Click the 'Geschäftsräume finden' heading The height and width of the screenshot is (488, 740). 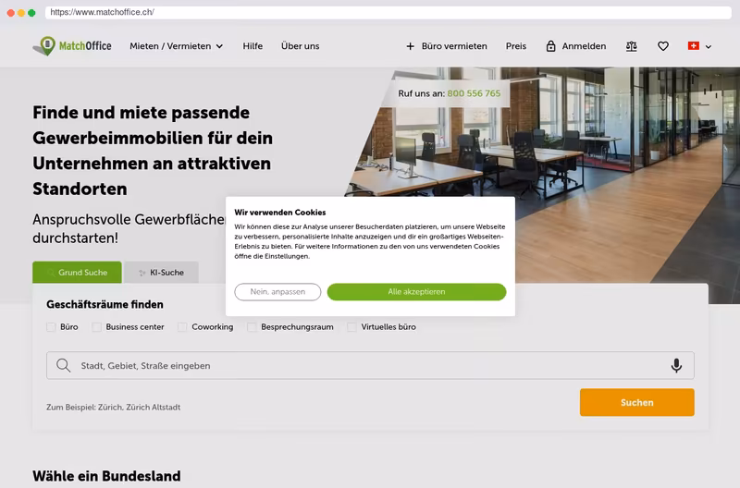point(105,305)
